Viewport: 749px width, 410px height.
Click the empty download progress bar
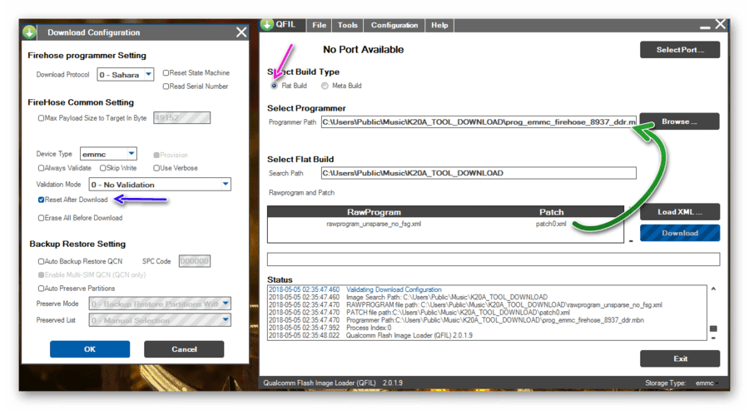coord(494,259)
